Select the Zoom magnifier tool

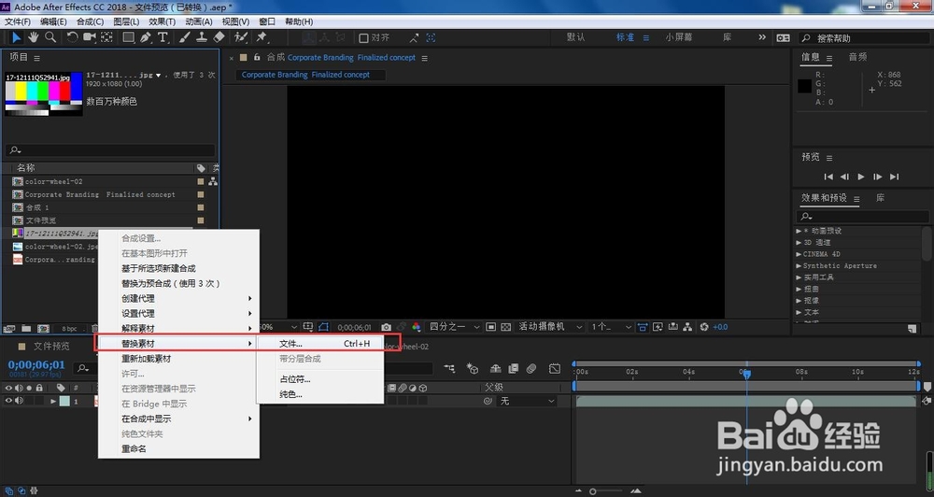50,37
